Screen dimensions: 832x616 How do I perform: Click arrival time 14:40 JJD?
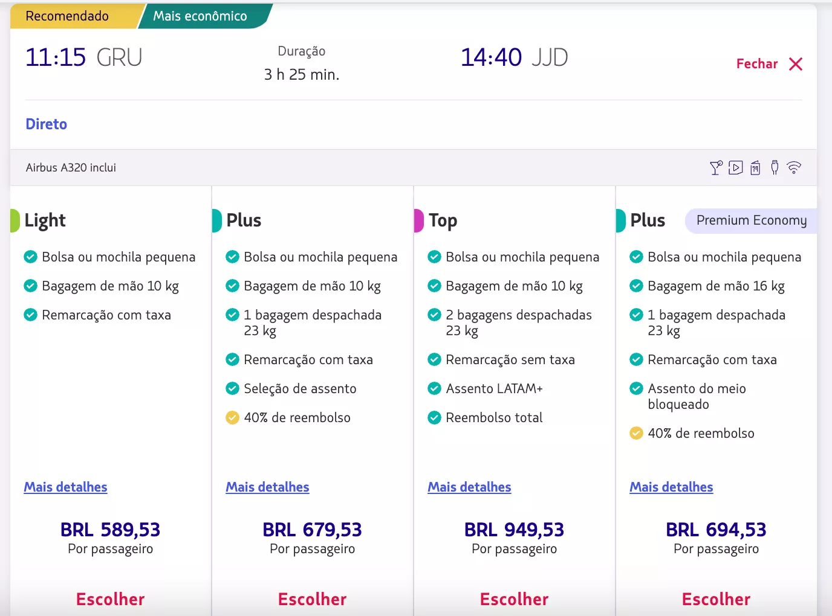pyautogui.click(x=515, y=57)
